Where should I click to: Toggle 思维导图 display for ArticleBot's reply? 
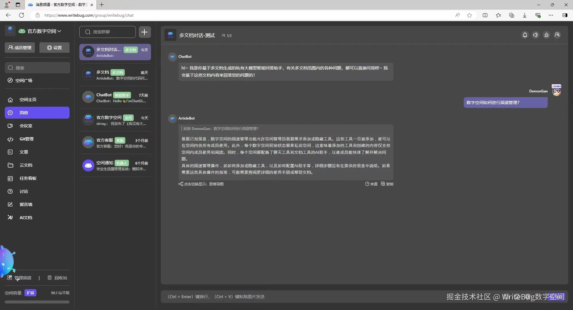tap(201, 184)
